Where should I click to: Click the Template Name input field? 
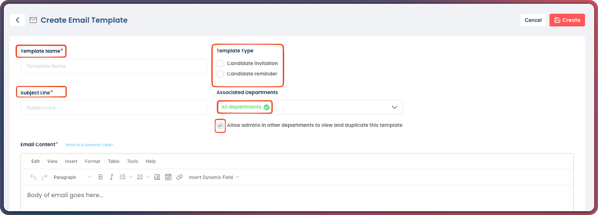coord(114,66)
